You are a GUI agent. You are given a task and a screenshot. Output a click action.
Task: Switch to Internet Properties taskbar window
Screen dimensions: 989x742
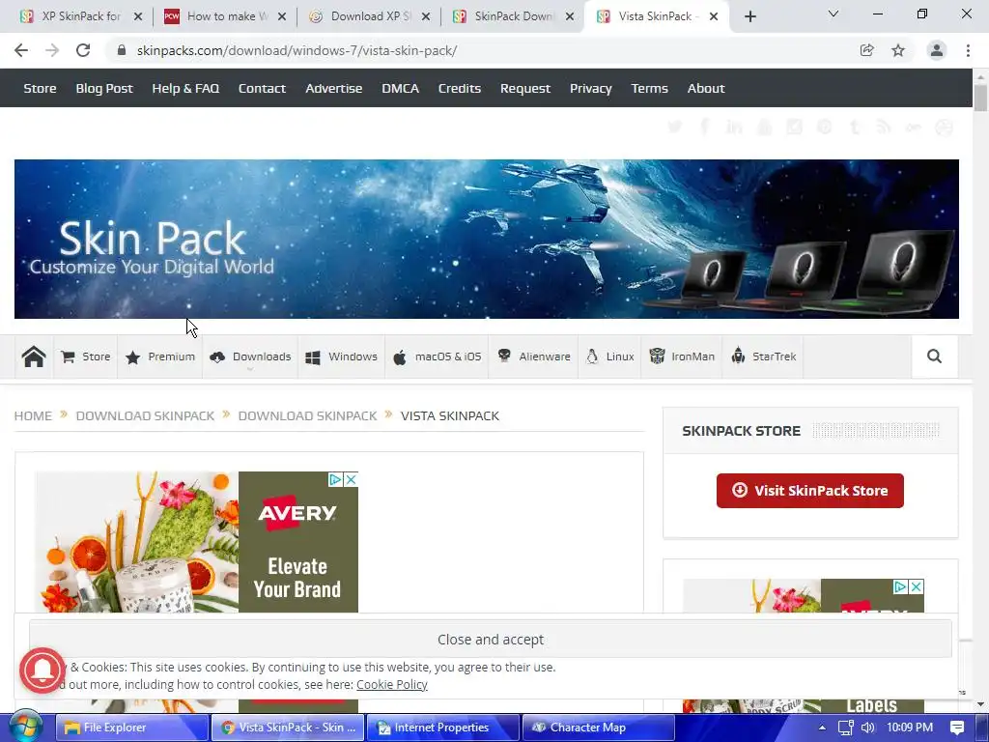442,728
